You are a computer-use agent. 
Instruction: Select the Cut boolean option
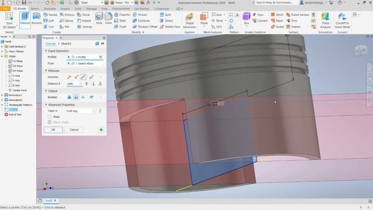click(76, 97)
